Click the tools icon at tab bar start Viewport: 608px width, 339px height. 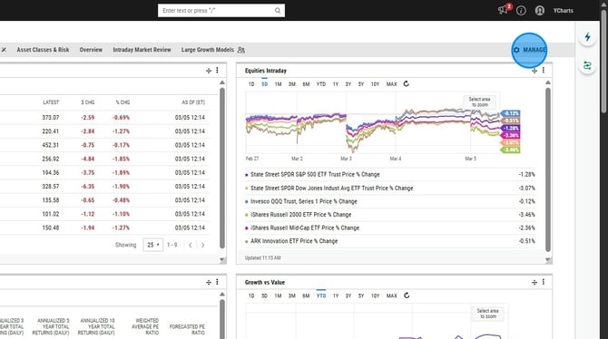pyautogui.click(x=4, y=50)
